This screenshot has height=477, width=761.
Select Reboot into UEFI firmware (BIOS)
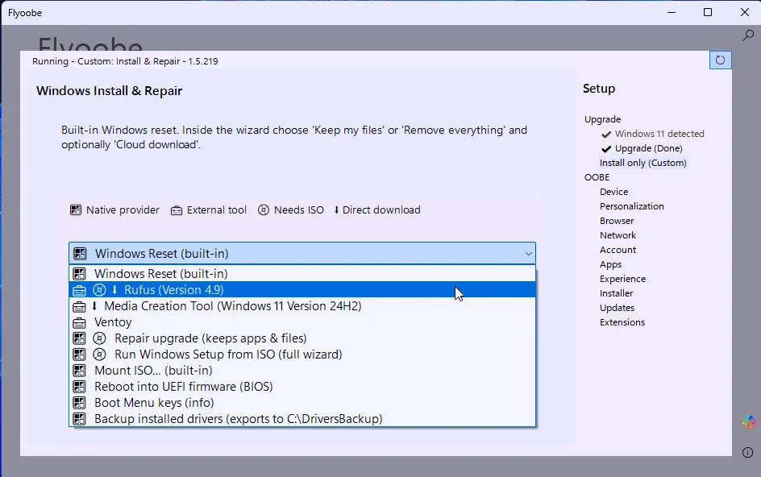point(301,387)
